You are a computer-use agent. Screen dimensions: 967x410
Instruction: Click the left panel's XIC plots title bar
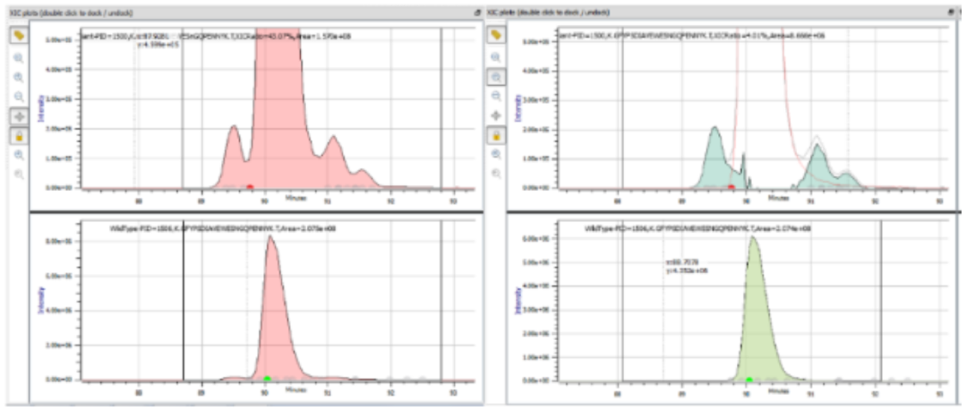coord(244,13)
